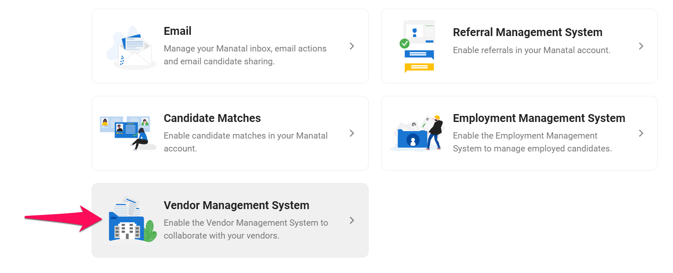
Task: Expand the Vendor Management System chevron
Action: tap(352, 220)
